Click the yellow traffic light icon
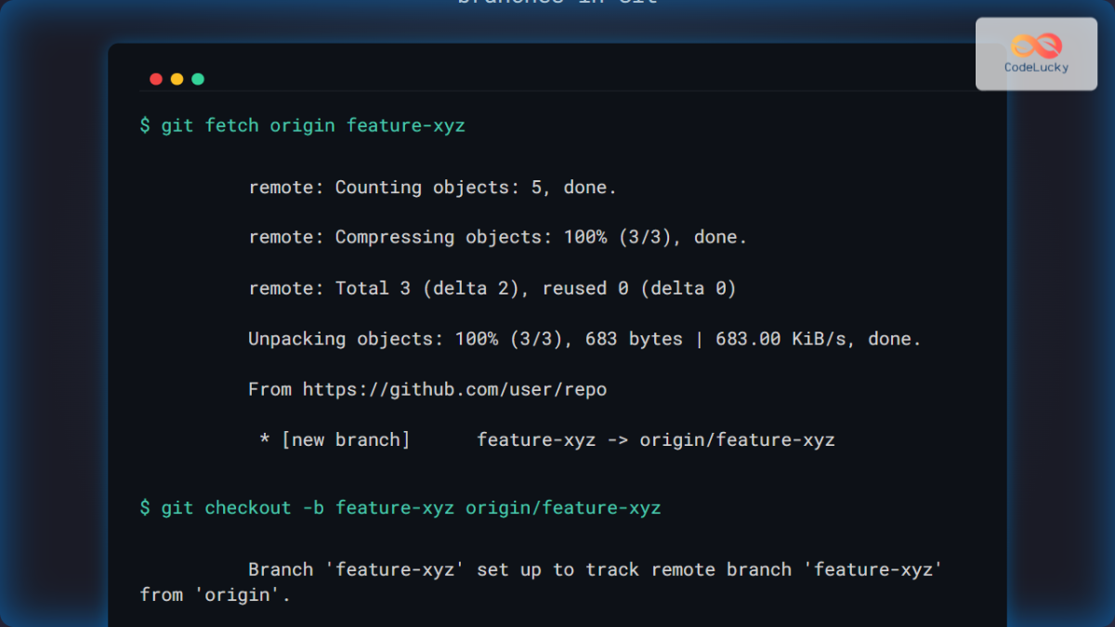Viewport: 1115px width, 627px height. 177,79
